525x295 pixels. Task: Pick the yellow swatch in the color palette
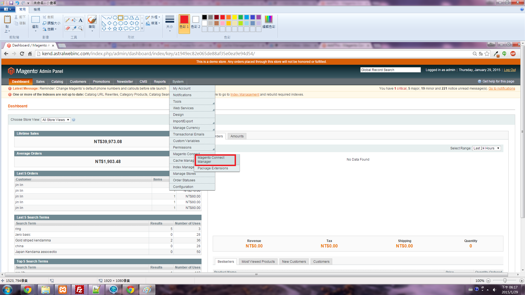tap(234, 17)
